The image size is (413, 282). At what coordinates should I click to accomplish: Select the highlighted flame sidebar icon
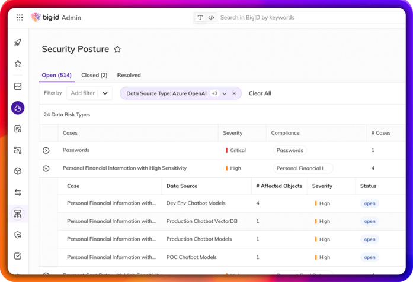pos(18,108)
